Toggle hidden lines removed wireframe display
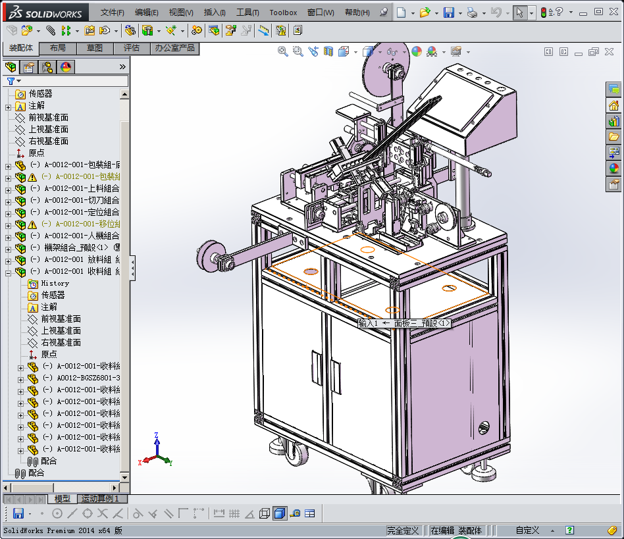The image size is (624, 539). click(x=264, y=513)
